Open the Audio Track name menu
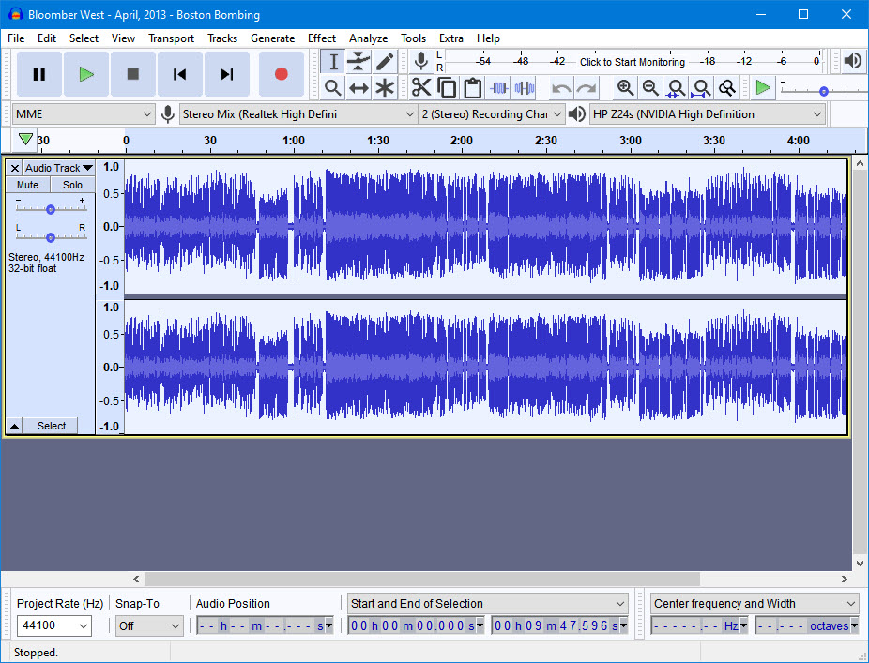The width and height of the screenshot is (869, 663). coord(58,168)
